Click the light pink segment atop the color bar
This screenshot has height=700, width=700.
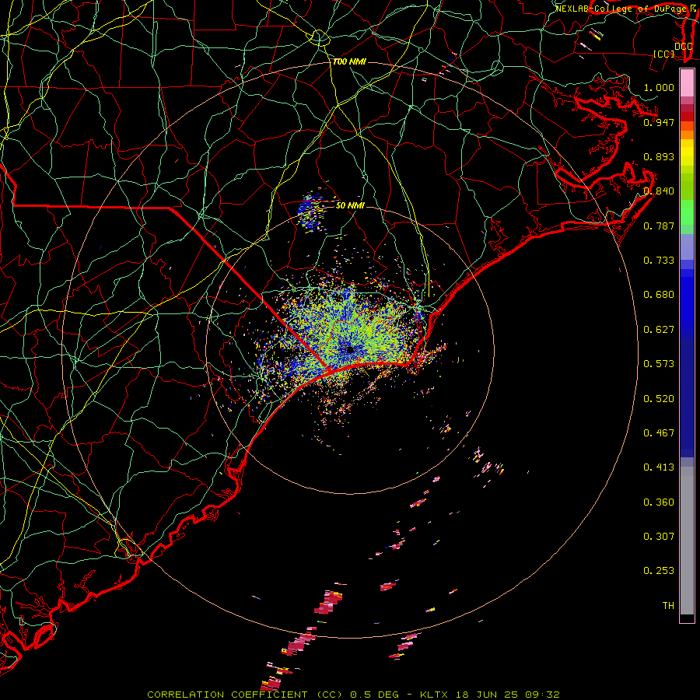(687, 83)
